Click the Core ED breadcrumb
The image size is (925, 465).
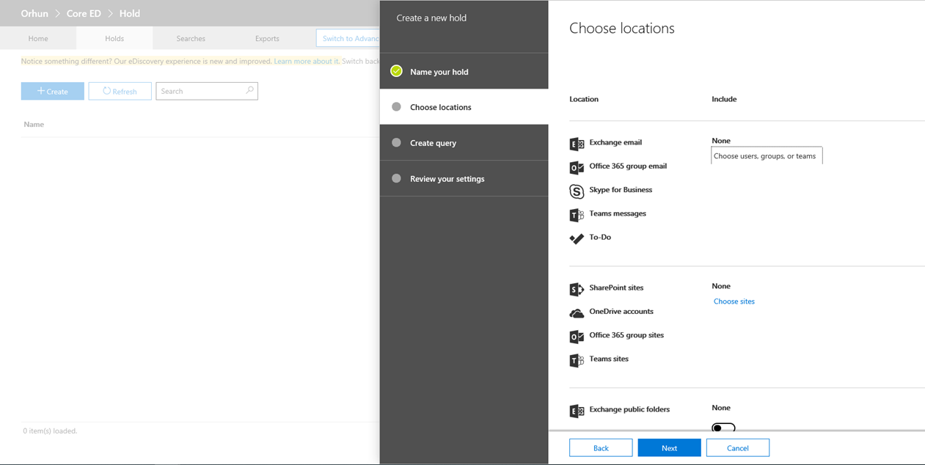84,13
